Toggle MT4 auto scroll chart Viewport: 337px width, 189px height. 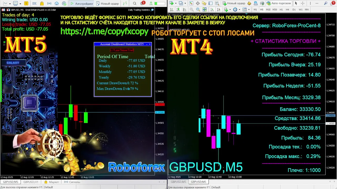pyautogui.click(x=212, y=9)
